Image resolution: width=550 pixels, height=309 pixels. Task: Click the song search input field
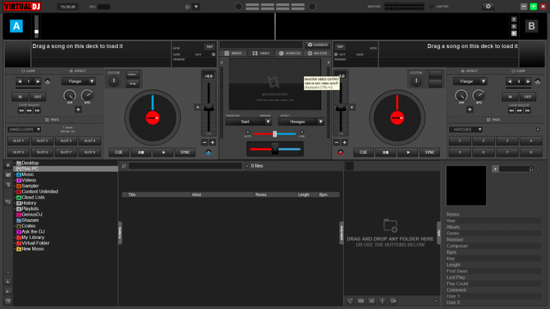(x=185, y=166)
